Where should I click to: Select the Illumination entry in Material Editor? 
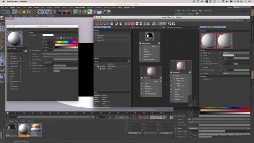(13, 87)
